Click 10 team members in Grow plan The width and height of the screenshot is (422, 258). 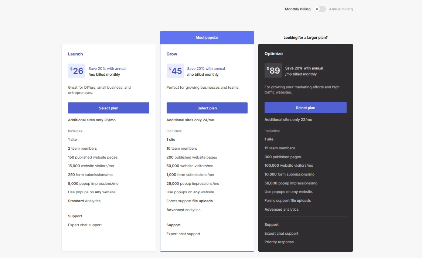click(182, 148)
